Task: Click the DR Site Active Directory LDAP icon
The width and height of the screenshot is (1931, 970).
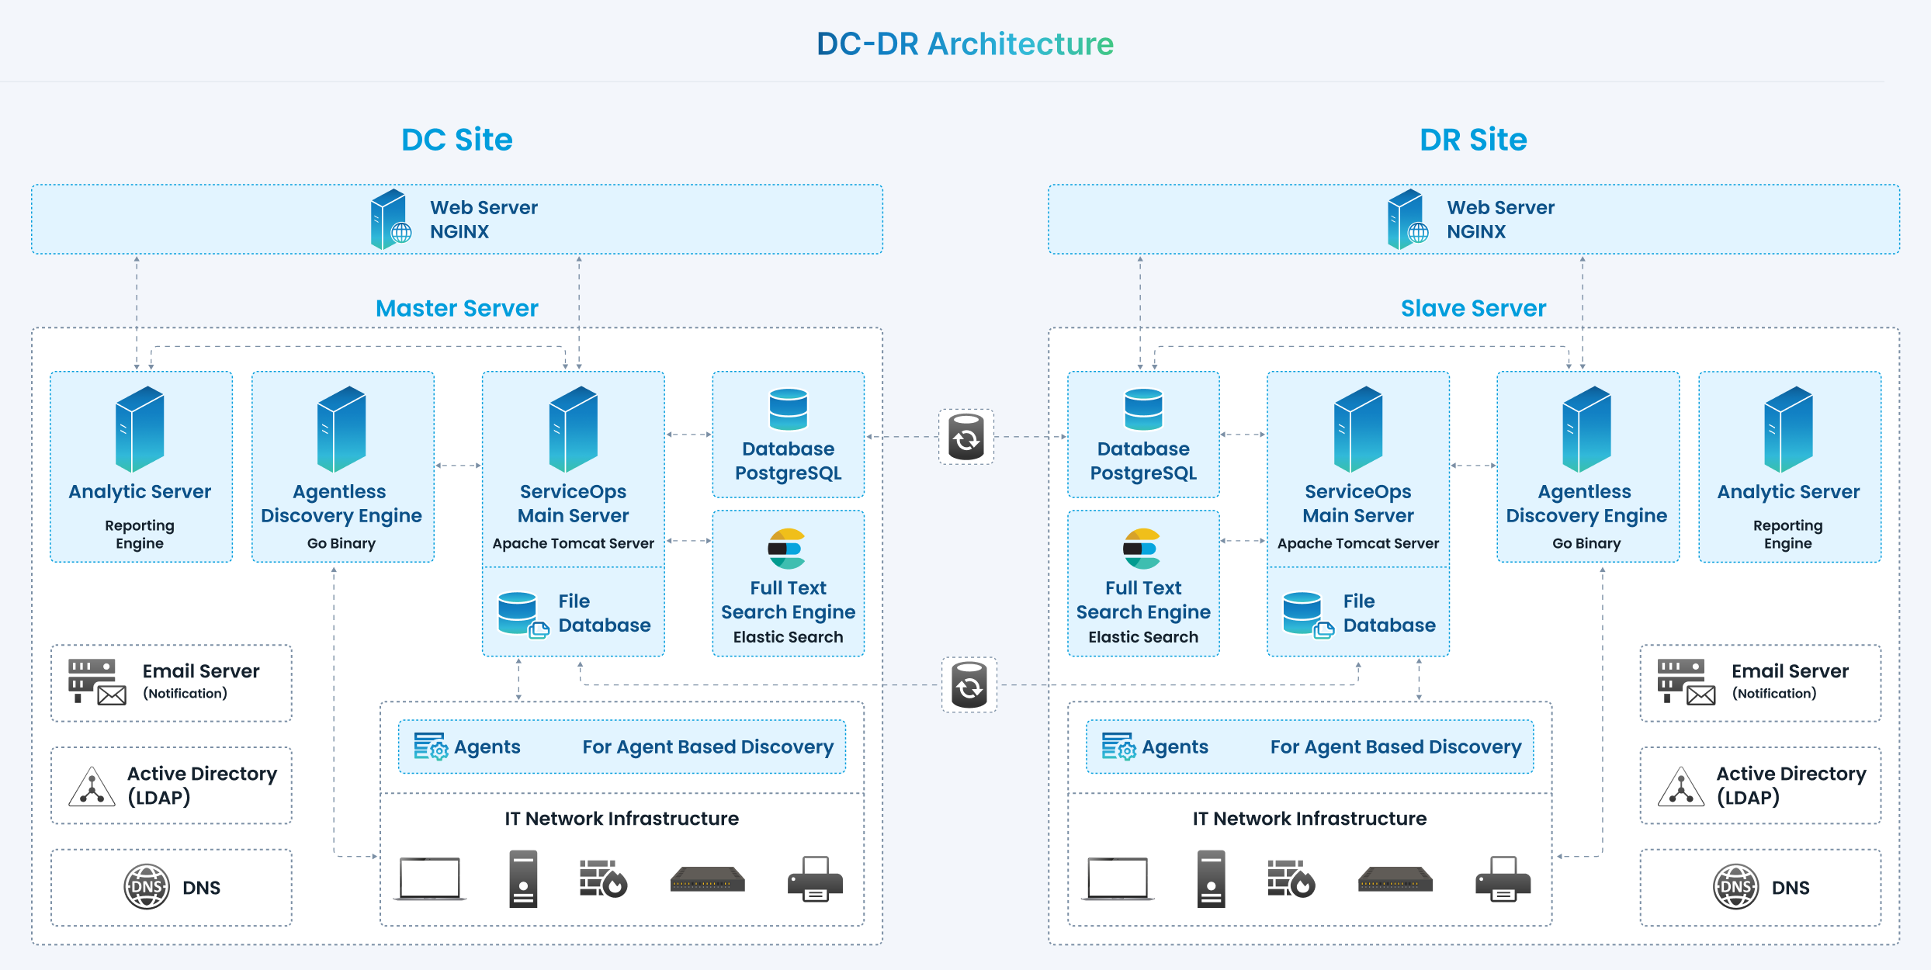Action: 1681,786
